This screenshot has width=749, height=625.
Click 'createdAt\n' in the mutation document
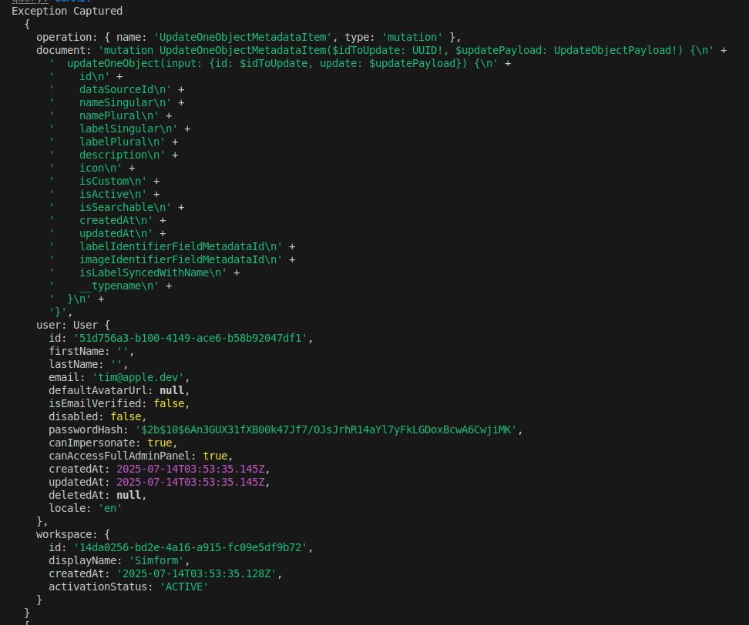click(x=116, y=220)
